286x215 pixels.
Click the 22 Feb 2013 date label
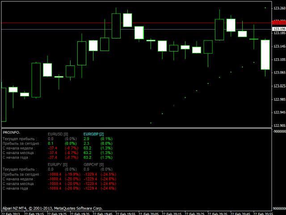pyautogui.click(x=10, y=213)
